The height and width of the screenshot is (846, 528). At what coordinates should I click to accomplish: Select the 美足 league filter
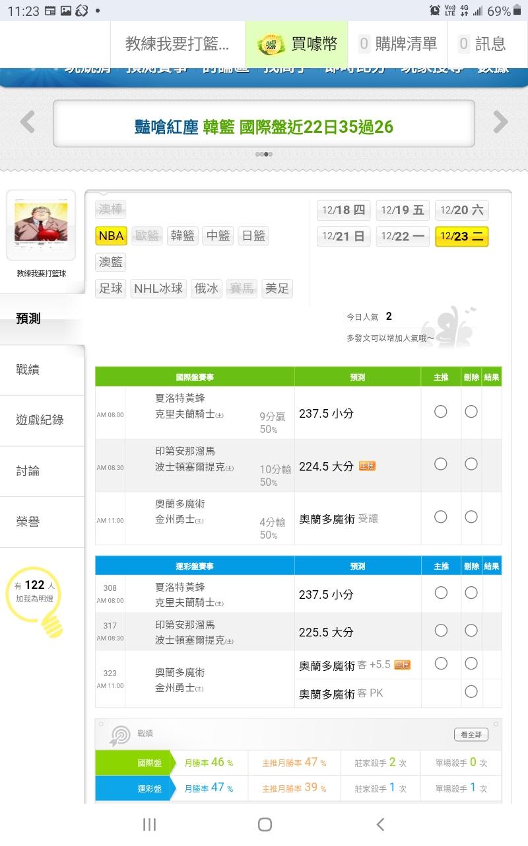tap(277, 289)
